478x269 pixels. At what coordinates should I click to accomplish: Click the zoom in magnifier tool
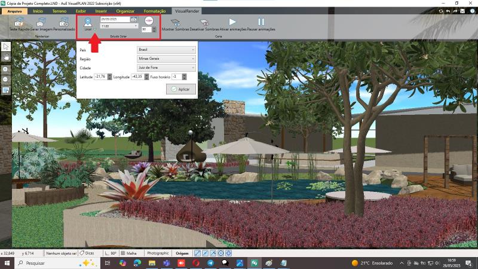pos(5,68)
